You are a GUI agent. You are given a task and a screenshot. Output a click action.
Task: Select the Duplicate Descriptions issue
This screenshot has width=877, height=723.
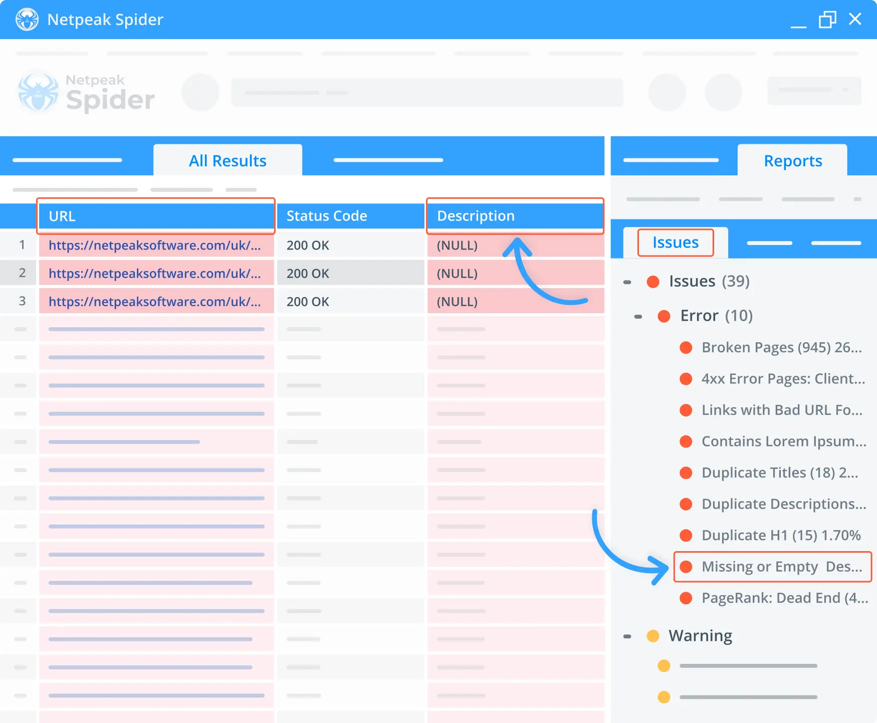coord(784,504)
